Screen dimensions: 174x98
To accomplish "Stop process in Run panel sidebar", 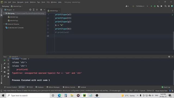I will pos(5,68).
